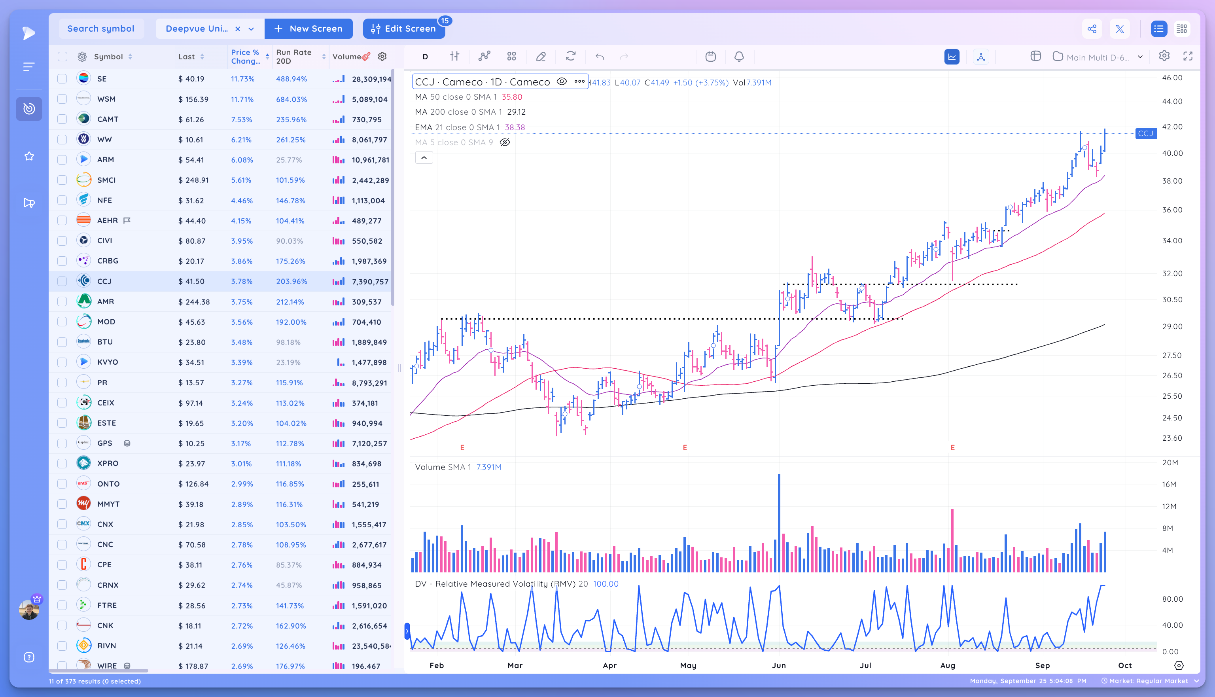Expand the Market: Regular Market dropdown

pos(1197,681)
